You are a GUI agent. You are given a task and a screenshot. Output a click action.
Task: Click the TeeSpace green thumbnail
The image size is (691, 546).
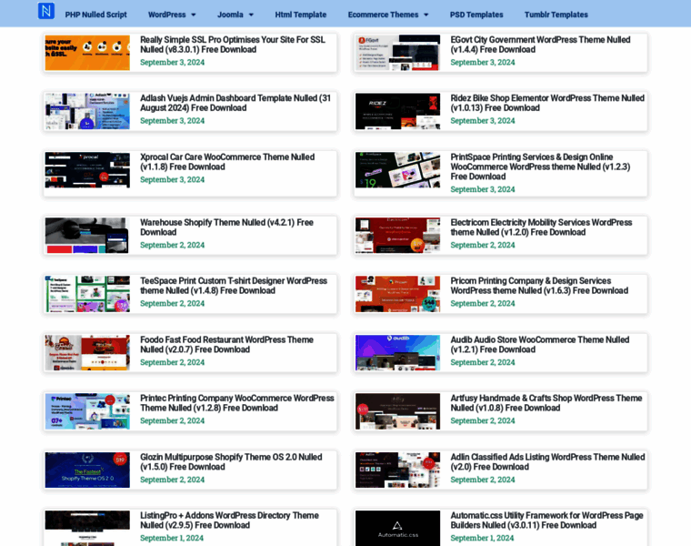[x=87, y=294]
